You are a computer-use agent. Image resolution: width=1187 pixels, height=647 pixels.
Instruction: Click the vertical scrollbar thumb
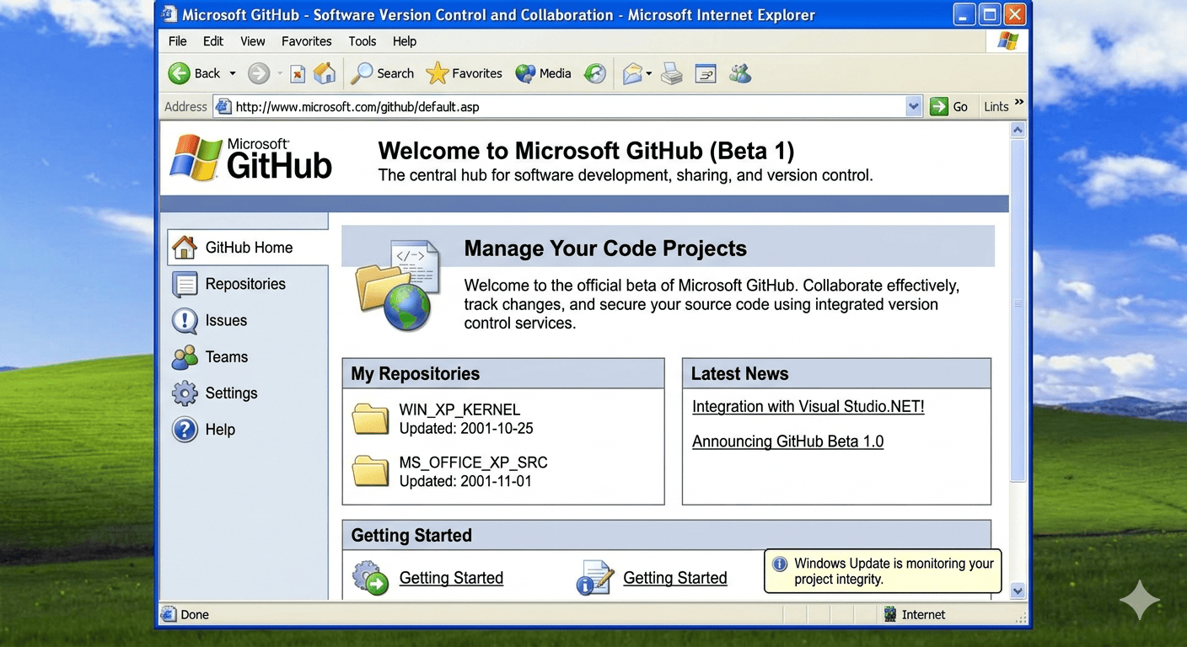[x=1018, y=310]
